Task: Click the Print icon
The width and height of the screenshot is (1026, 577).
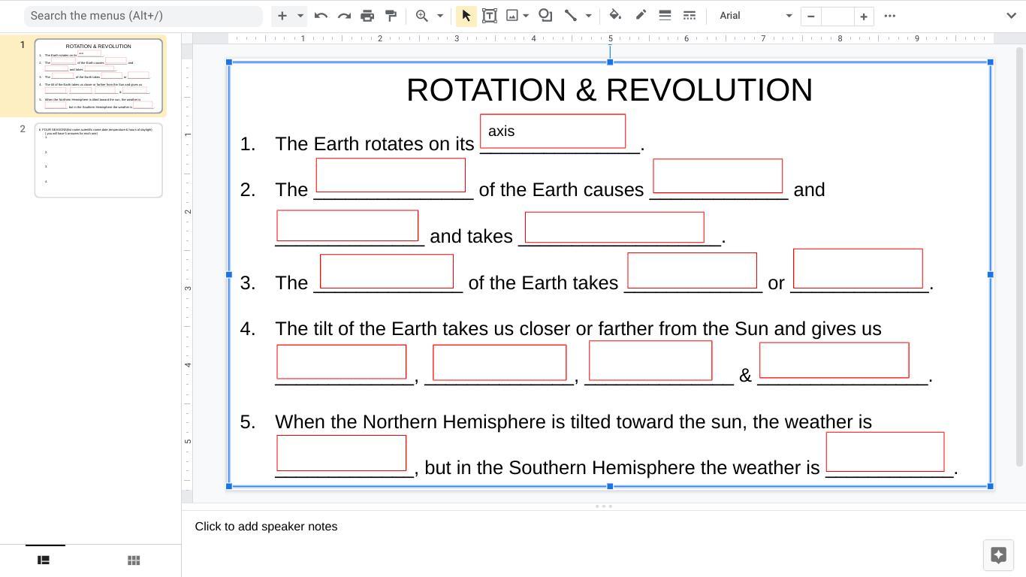Action: [367, 16]
